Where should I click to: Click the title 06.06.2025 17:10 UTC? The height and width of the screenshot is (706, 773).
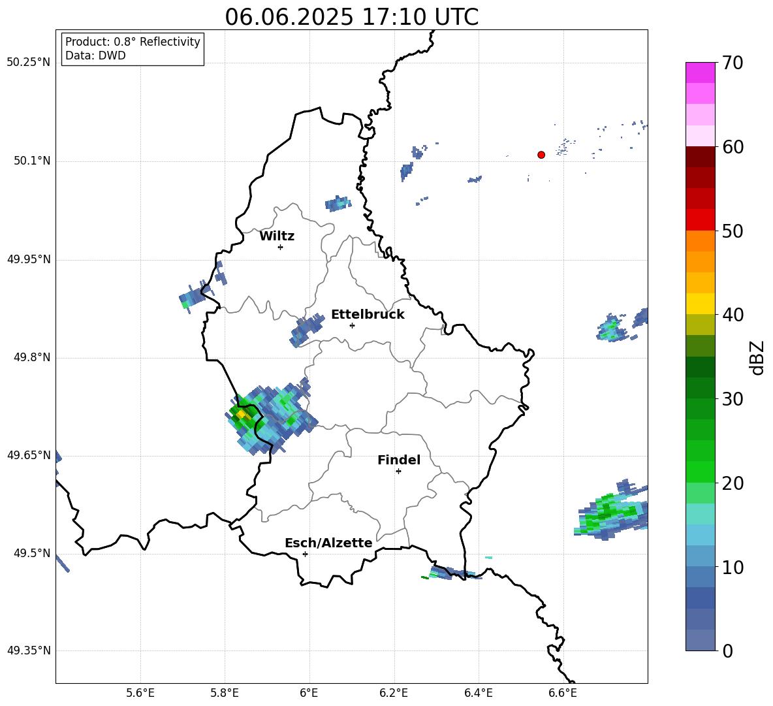(351, 17)
